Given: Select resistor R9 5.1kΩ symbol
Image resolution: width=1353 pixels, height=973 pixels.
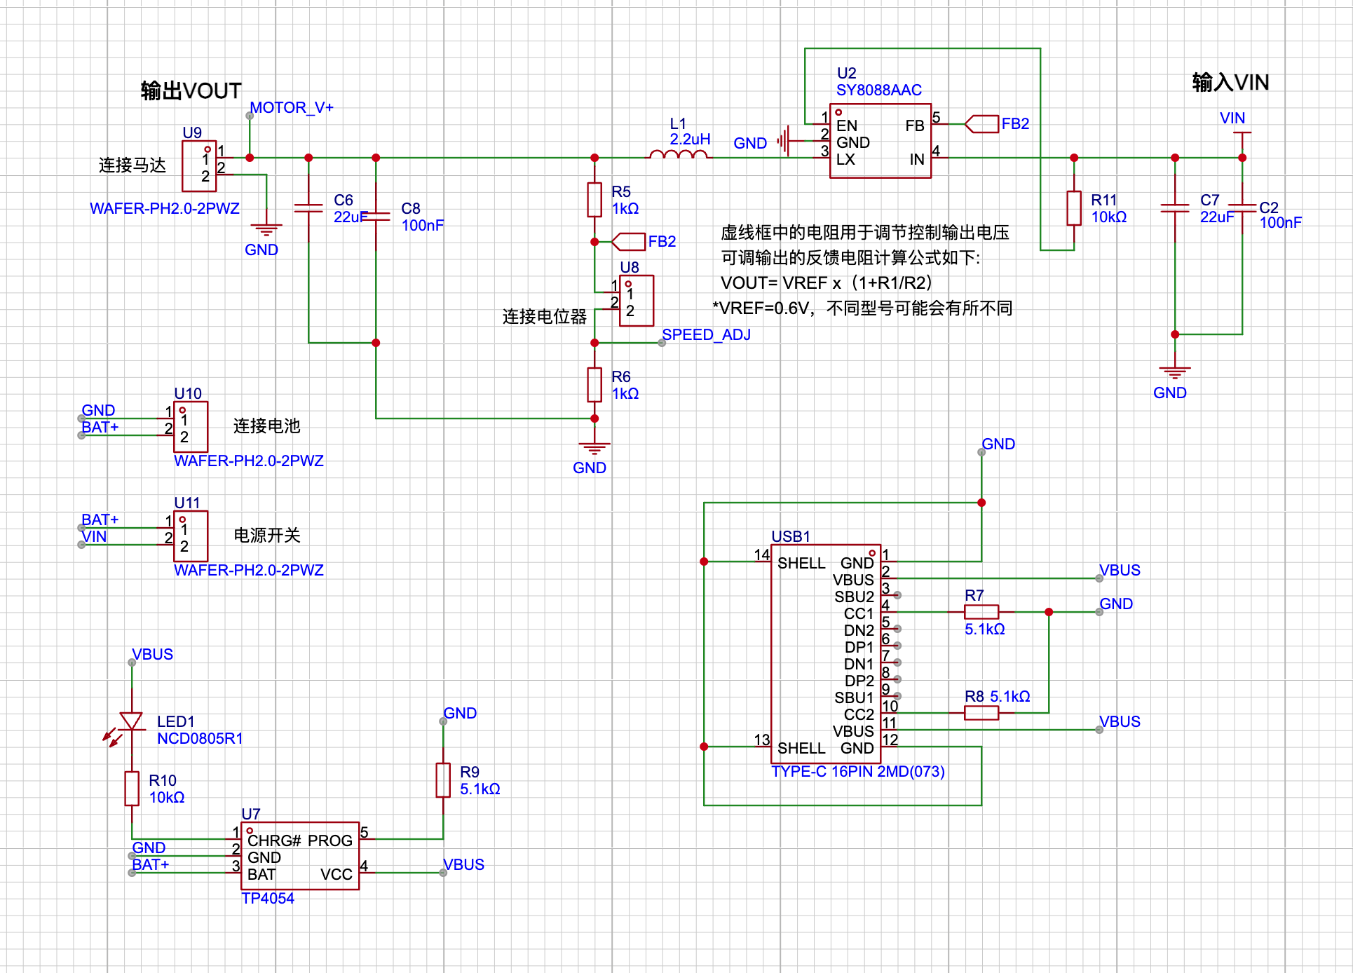Looking at the screenshot, I should (443, 780).
